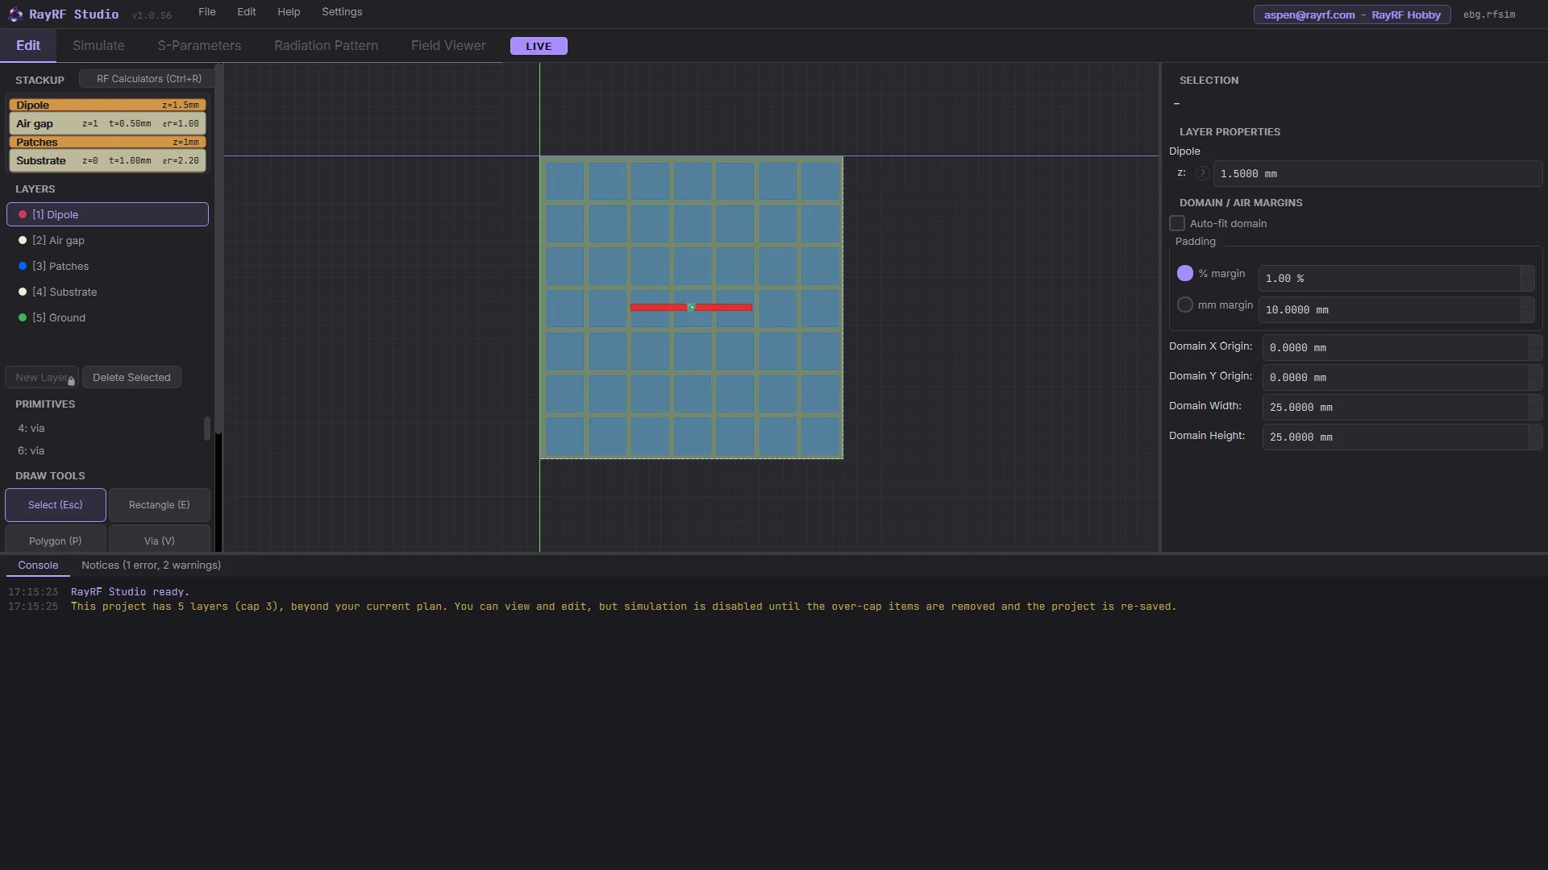The image size is (1548, 870).
Task: Activate the Via (V) draw tool
Action: 160,539
